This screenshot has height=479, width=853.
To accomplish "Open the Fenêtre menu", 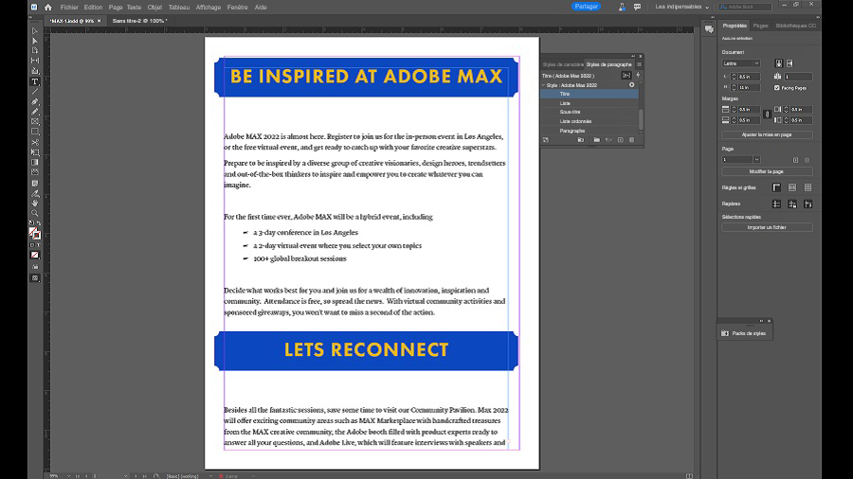I will pos(237,7).
